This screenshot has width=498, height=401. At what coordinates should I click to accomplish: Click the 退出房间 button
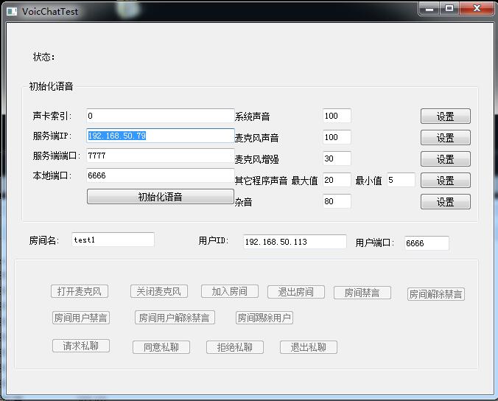click(296, 292)
